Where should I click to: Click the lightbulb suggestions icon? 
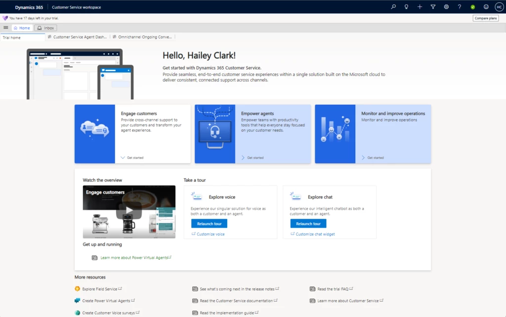405,7
